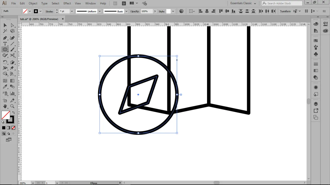Open the Object menu

(x=33, y=3)
